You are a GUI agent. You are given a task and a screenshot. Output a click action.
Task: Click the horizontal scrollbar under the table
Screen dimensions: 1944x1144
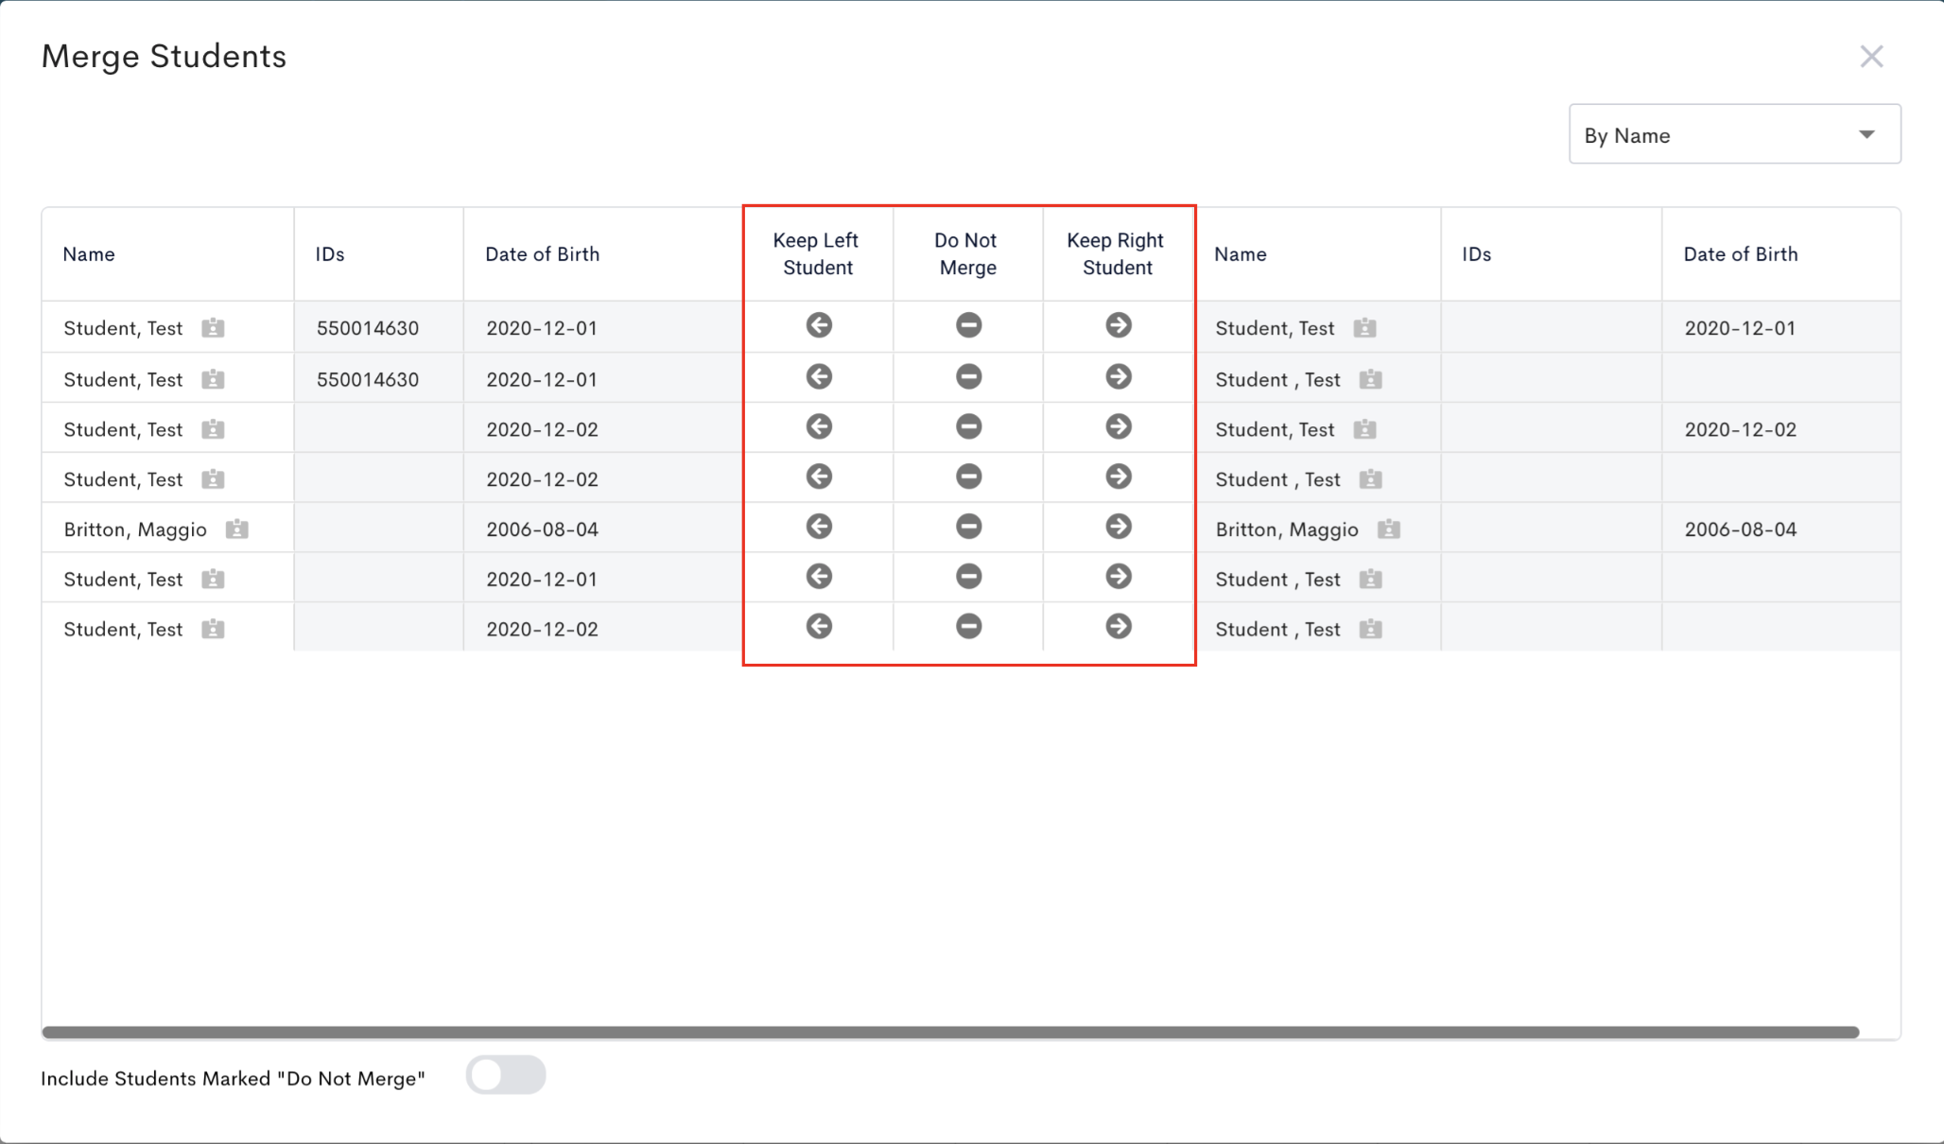coord(950,1032)
